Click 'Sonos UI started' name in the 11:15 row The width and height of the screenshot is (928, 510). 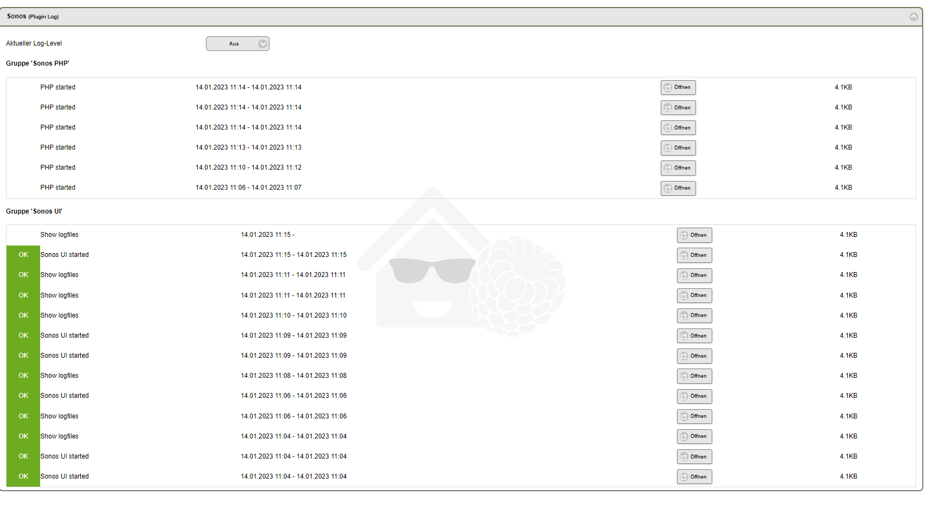(x=65, y=255)
